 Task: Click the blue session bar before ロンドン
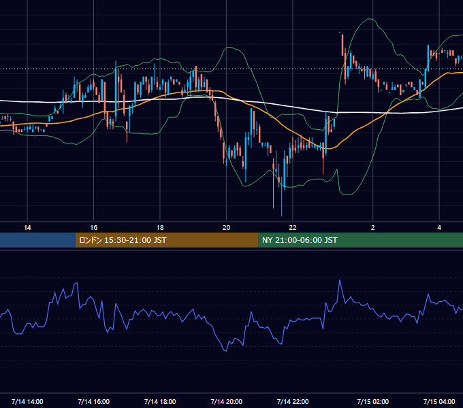[38, 240]
